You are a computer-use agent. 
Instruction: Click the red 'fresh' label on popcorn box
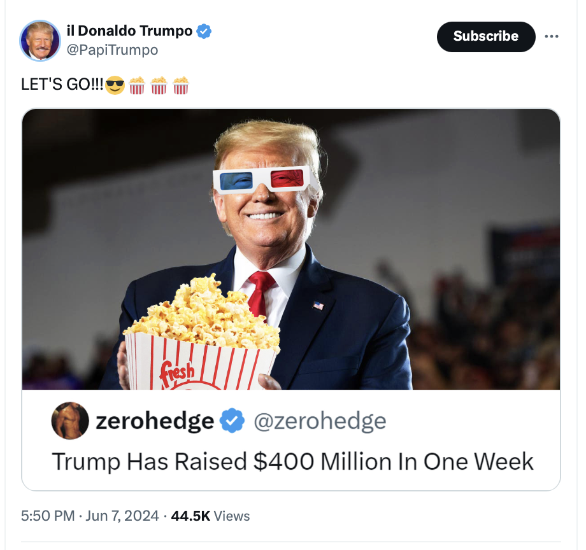click(177, 372)
